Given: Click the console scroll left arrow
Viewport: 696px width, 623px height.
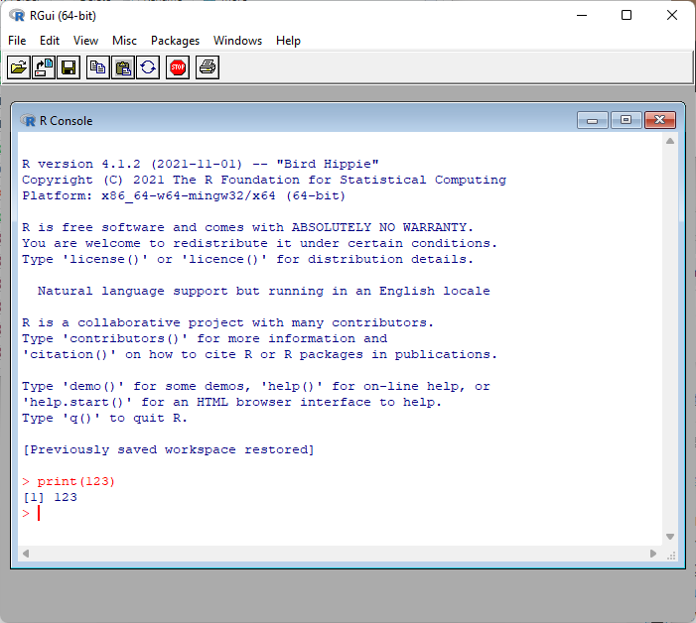Looking at the screenshot, I should (x=26, y=554).
